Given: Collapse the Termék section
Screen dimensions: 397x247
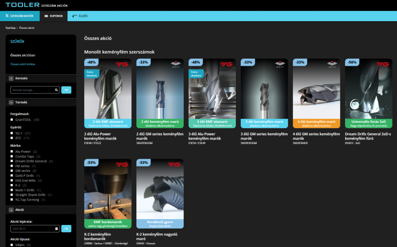Looking at the screenshot, I should coord(11,103).
